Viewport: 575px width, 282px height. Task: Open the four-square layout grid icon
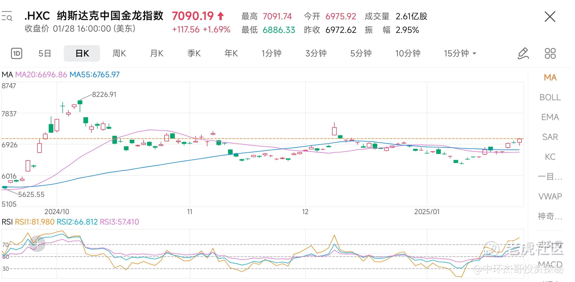pyautogui.click(x=550, y=54)
